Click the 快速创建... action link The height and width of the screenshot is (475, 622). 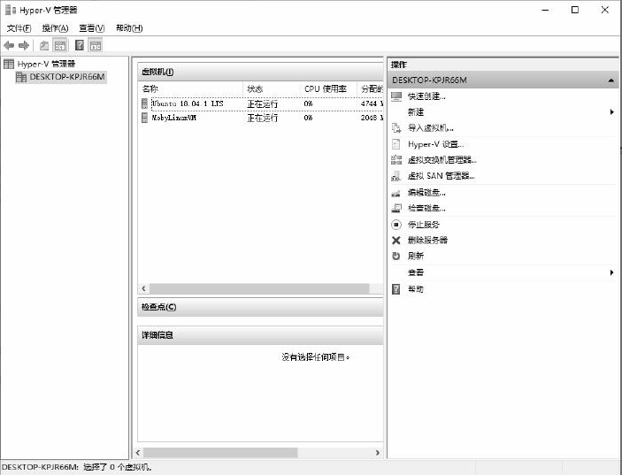[x=426, y=96]
